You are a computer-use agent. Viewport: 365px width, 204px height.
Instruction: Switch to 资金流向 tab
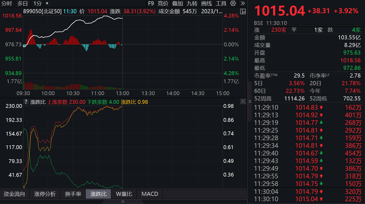(x=14, y=194)
